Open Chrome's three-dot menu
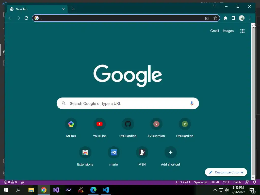The height and width of the screenshot is (195, 260). (250, 18)
